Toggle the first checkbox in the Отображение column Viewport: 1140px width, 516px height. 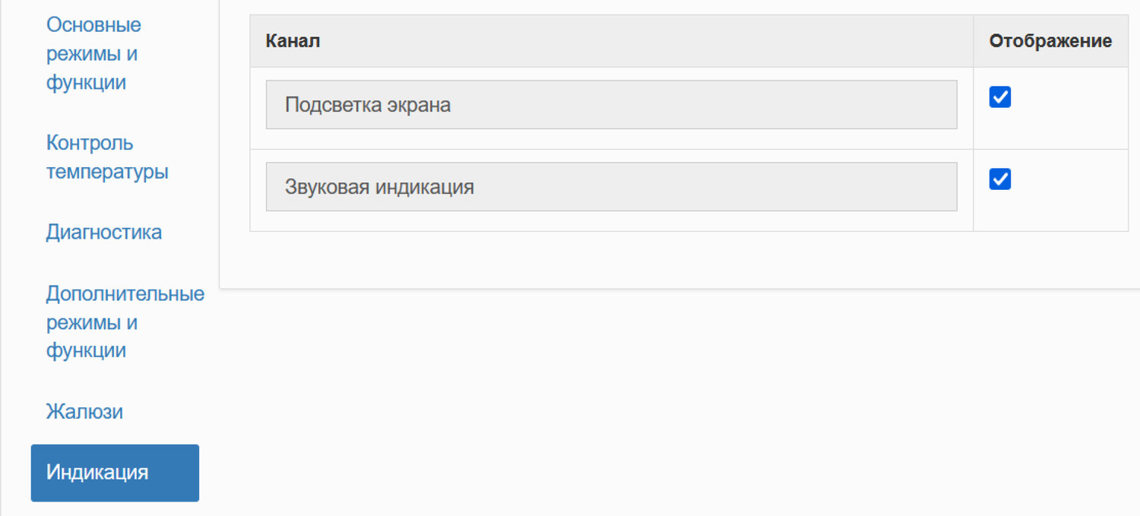999,97
